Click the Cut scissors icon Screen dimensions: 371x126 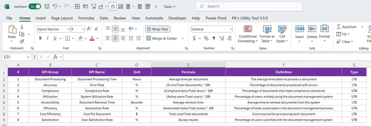(22, 27)
